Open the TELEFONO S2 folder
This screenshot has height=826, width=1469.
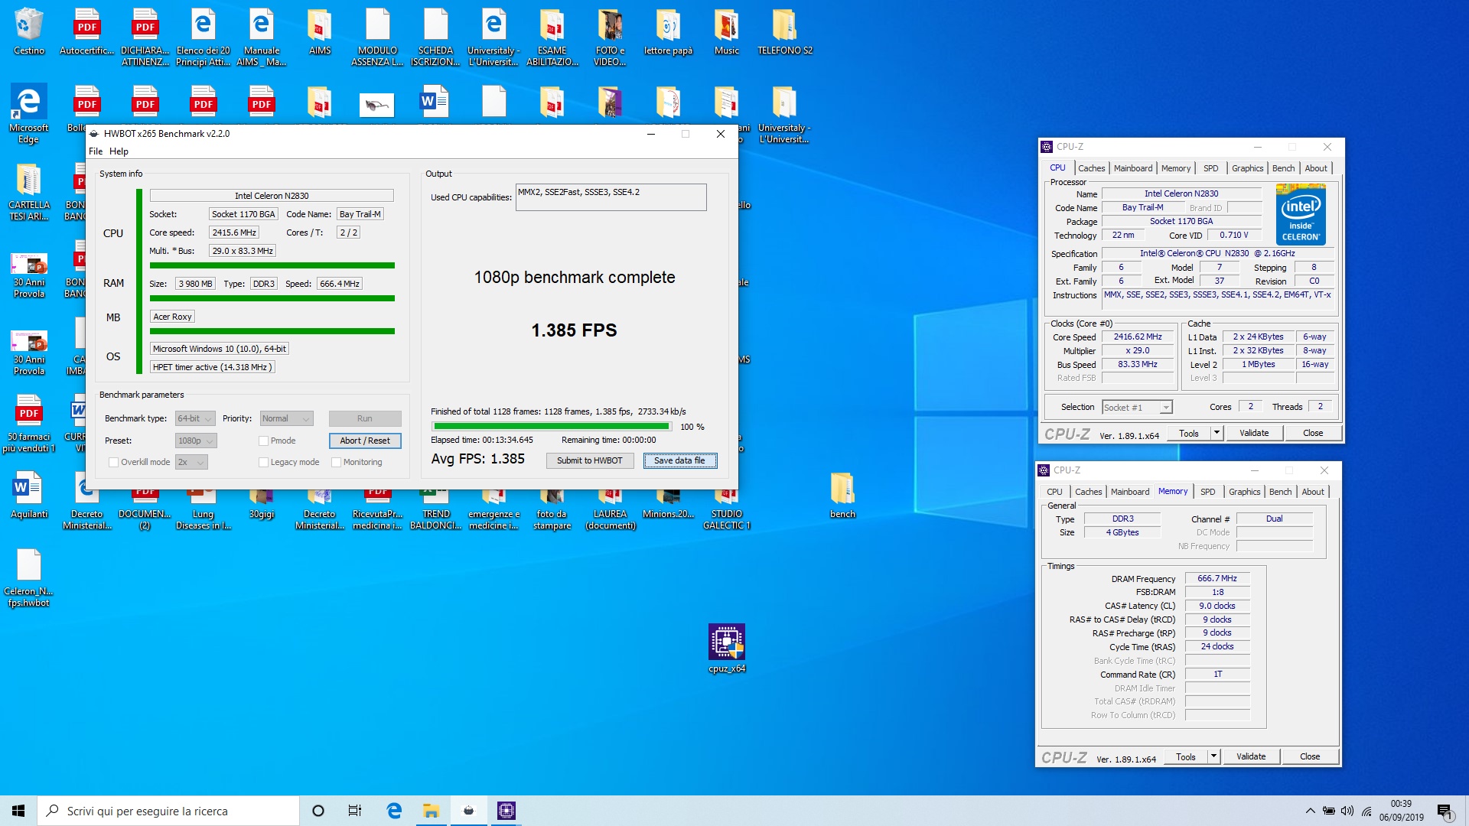785,32
